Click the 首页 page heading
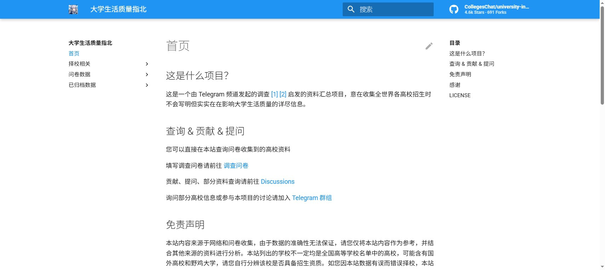 point(178,46)
